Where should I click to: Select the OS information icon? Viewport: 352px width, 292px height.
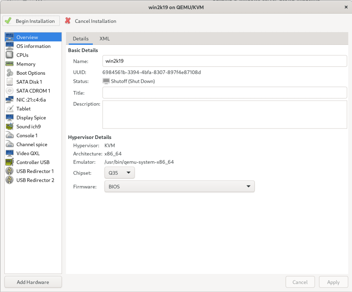pyautogui.click(x=10, y=46)
